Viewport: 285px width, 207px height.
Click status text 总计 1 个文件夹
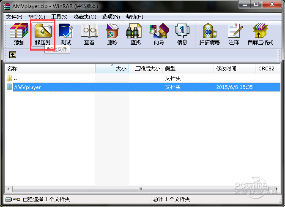[x=171, y=199]
